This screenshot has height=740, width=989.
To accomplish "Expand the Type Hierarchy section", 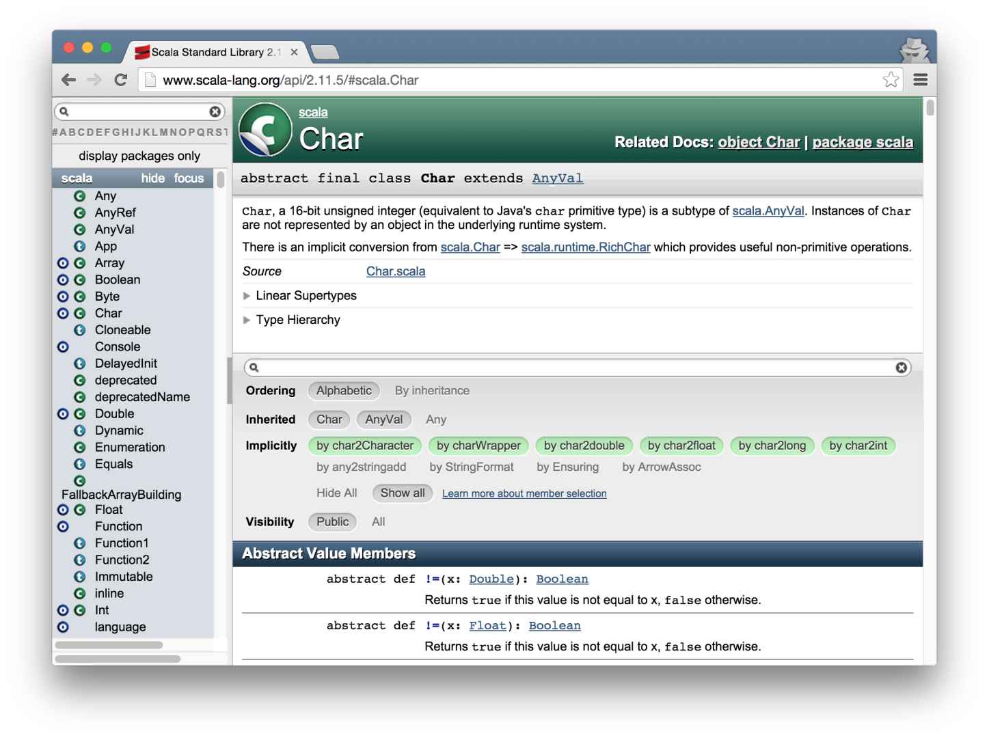I will pyautogui.click(x=292, y=320).
